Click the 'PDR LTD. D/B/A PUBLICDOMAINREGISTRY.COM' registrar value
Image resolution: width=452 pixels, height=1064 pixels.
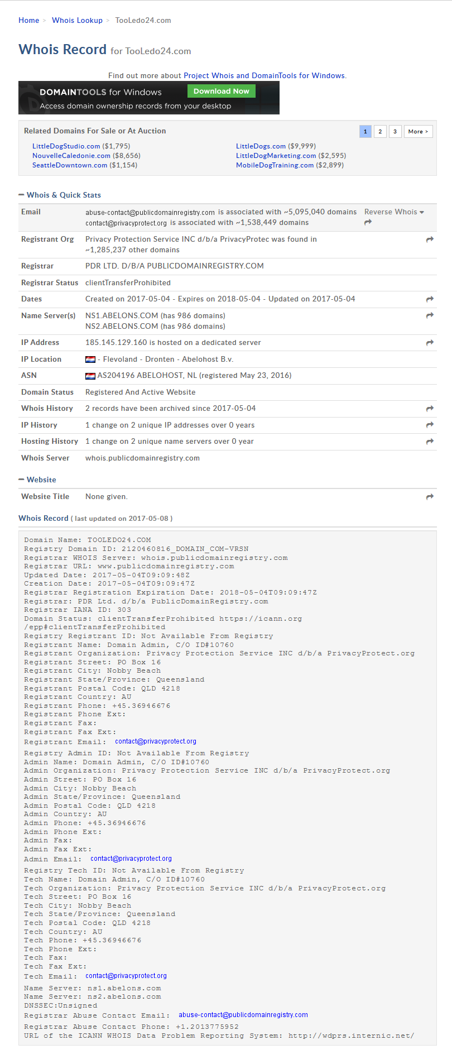tap(175, 266)
